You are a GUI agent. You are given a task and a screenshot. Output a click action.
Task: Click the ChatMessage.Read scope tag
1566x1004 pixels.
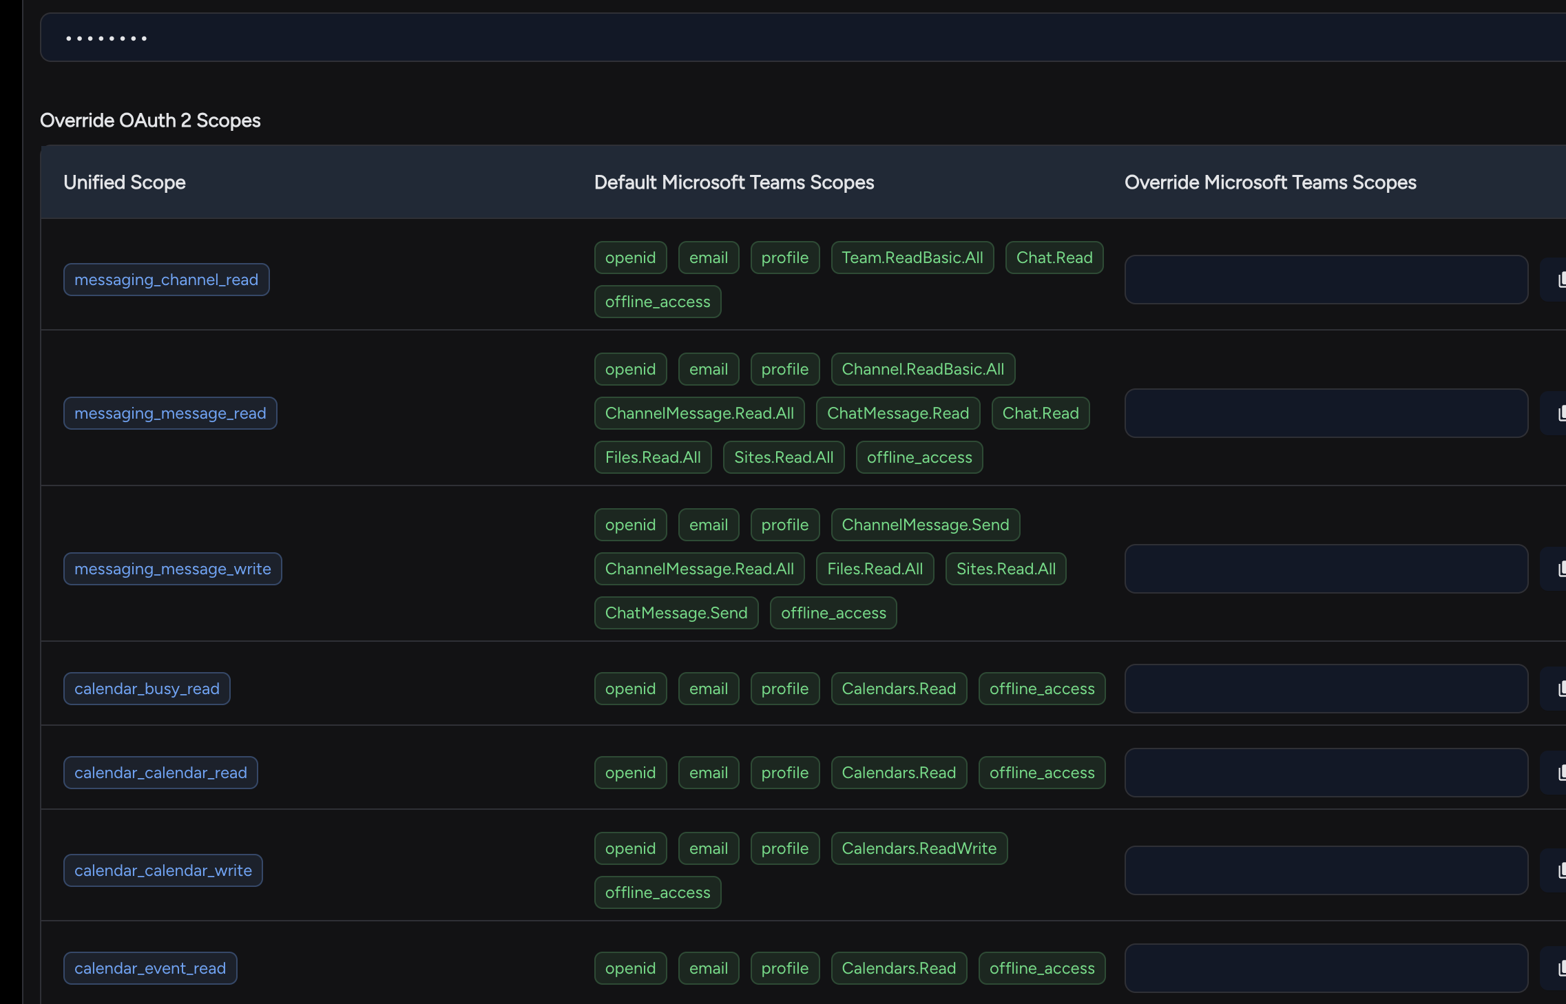898,413
